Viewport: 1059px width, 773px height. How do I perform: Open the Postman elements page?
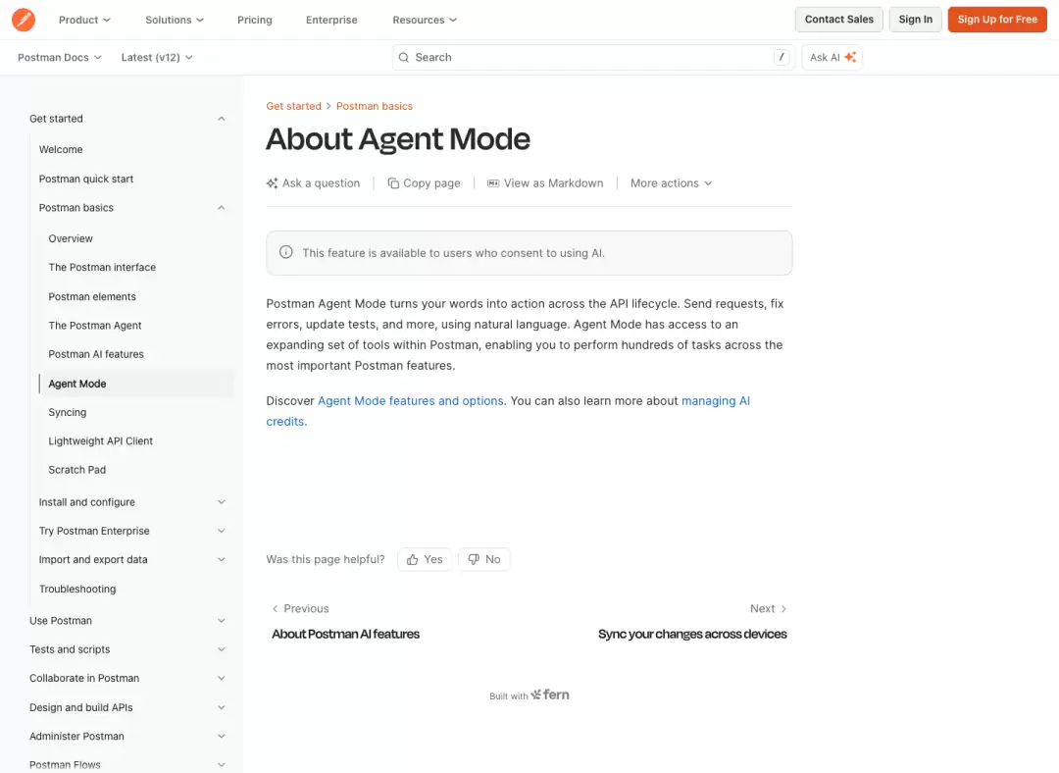click(x=92, y=296)
